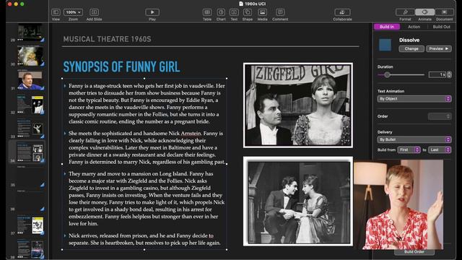Start the slideshow with Play icon
The height and width of the screenshot is (260, 462).
152,12
